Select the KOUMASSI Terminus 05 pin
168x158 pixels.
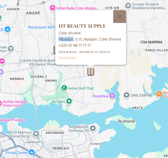(x=93, y=129)
